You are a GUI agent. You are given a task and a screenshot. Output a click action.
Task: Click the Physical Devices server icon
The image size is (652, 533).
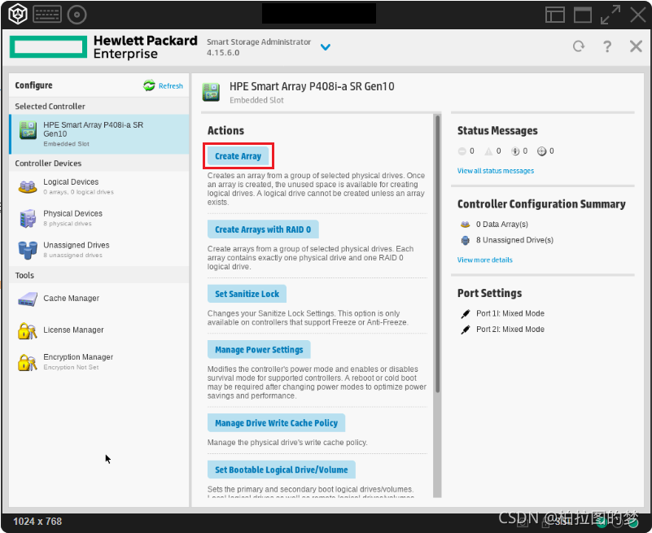pyautogui.click(x=28, y=218)
